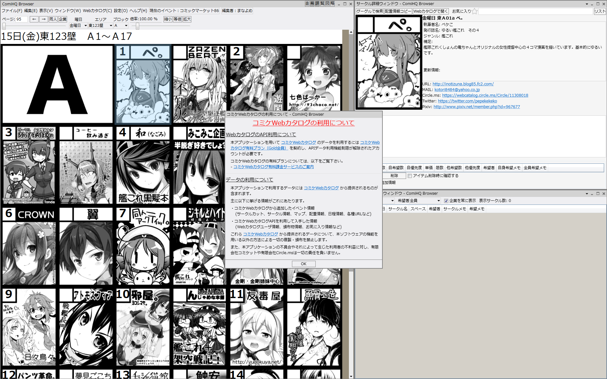Screen dimensions: 607x379
Task: Open the 希望者 dropdown showing 全員
Action: [x=425, y=201]
